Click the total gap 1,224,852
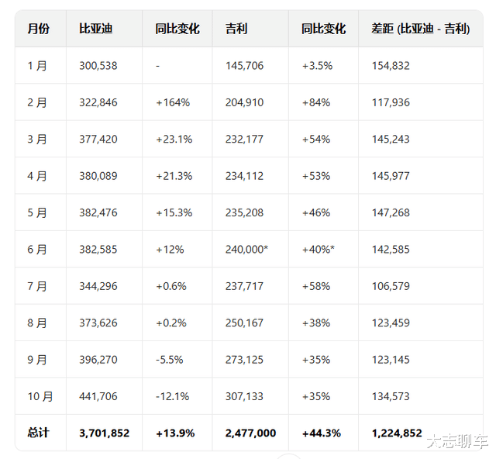 (x=397, y=433)
